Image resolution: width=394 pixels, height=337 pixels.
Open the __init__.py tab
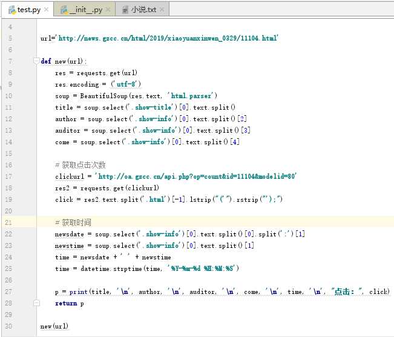(x=85, y=10)
